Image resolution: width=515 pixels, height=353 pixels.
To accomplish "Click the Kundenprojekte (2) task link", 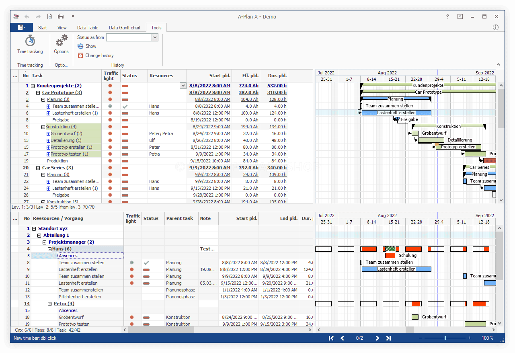I will pyautogui.click(x=59, y=86).
